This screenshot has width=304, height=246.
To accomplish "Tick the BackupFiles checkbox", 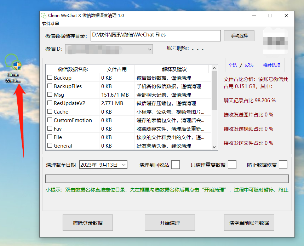I will (x=50, y=86).
